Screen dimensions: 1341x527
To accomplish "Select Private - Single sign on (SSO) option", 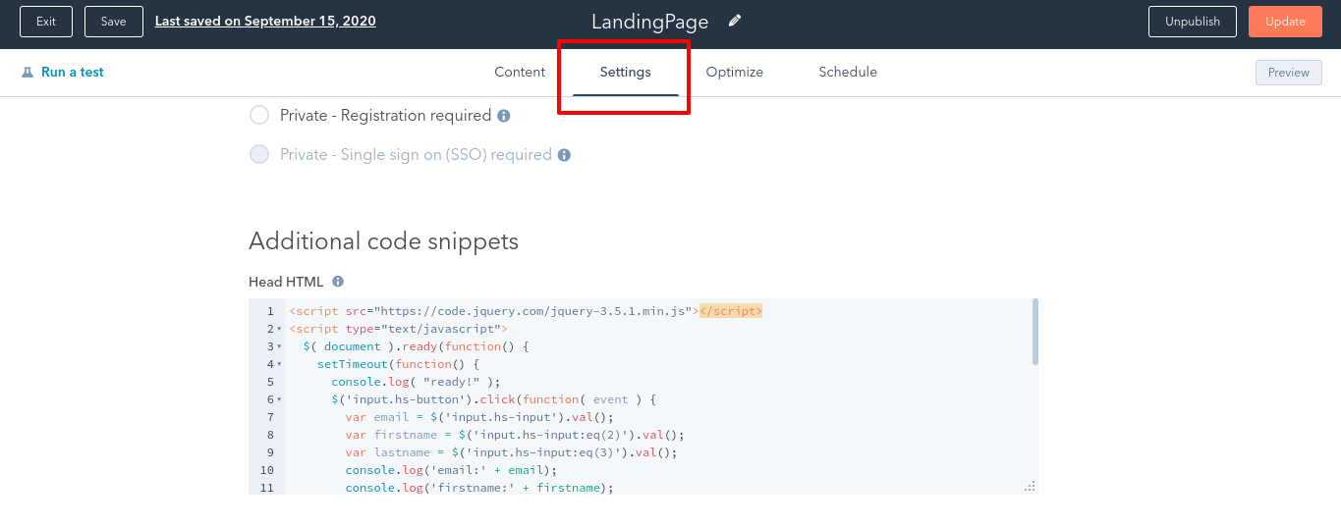I will pos(259,155).
